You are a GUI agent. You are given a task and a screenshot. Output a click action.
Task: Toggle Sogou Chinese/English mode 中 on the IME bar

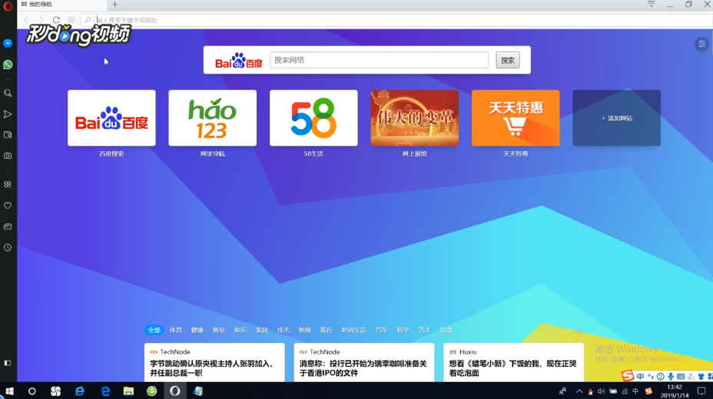pyautogui.click(x=640, y=376)
